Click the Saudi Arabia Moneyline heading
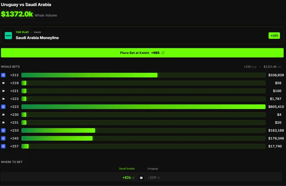The height and width of the screenshot is (186, 286). (x=37, y=38)
